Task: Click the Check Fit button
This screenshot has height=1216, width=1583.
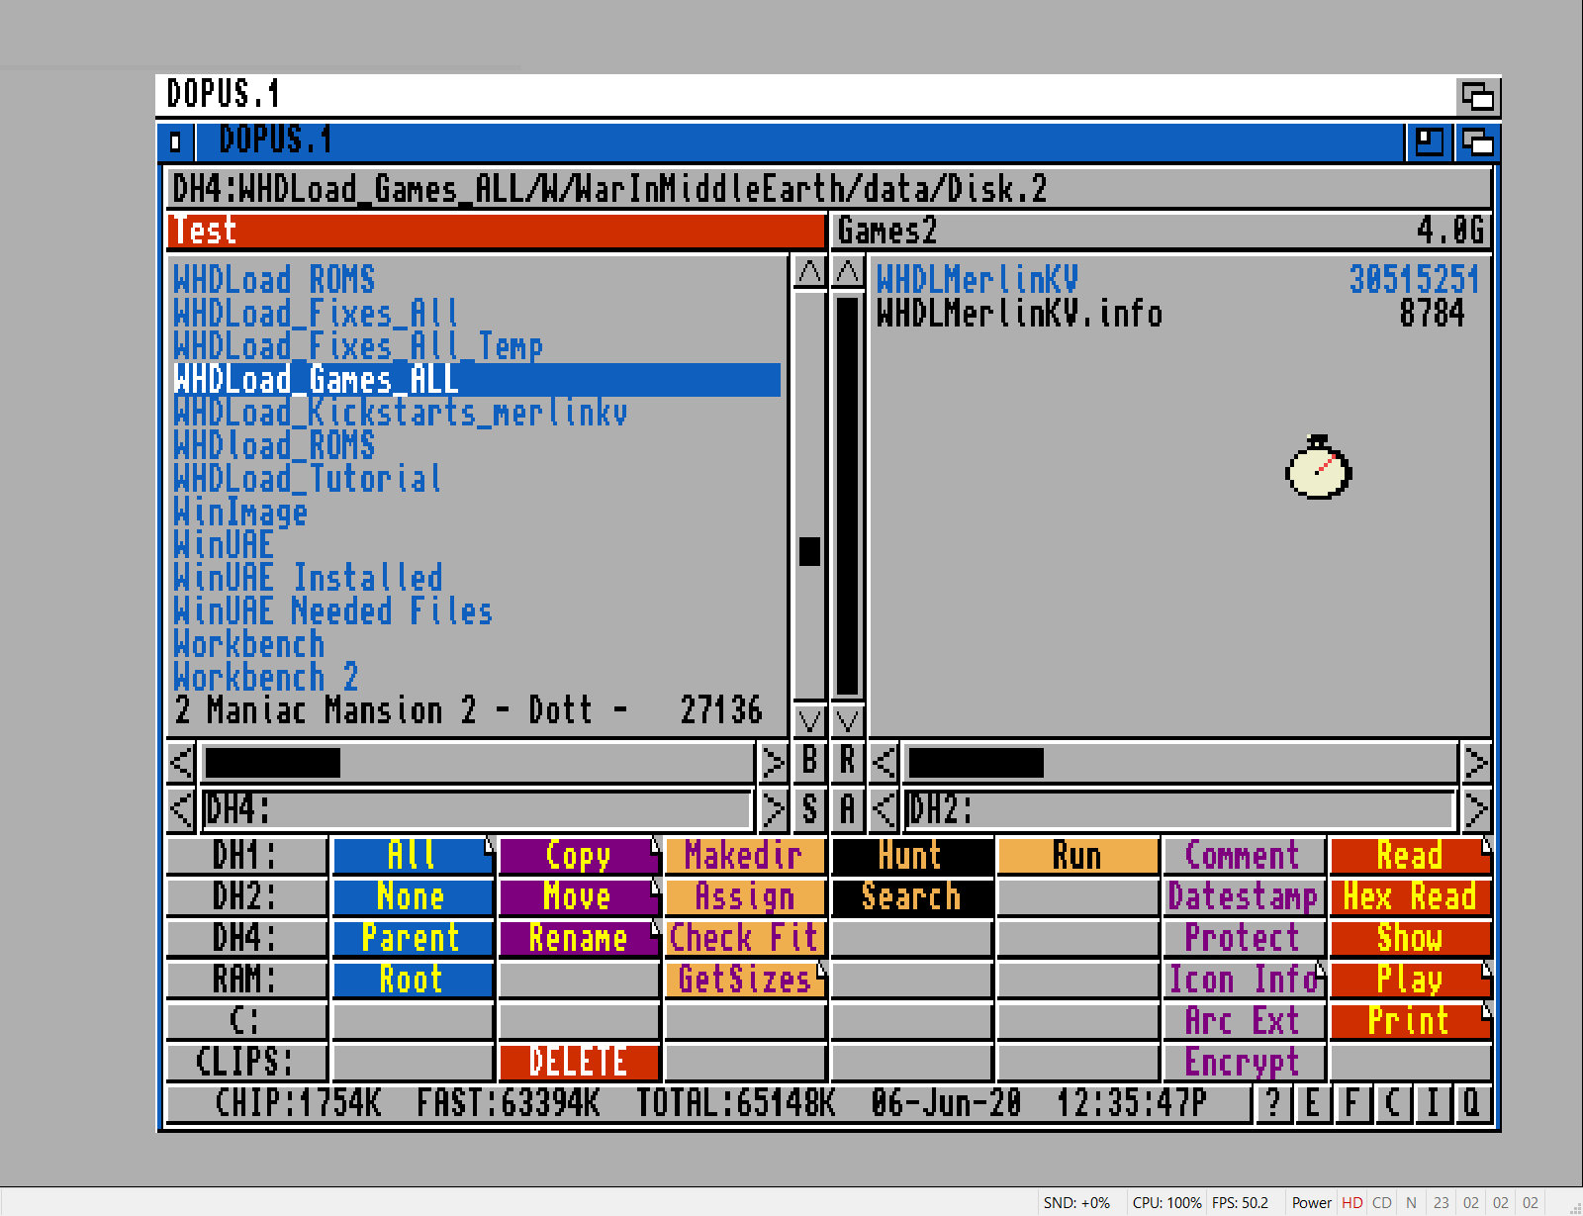Action: [x=745, y=938]
